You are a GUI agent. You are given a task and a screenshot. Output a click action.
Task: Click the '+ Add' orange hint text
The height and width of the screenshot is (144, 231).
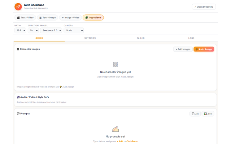click(x=120, y=141)
